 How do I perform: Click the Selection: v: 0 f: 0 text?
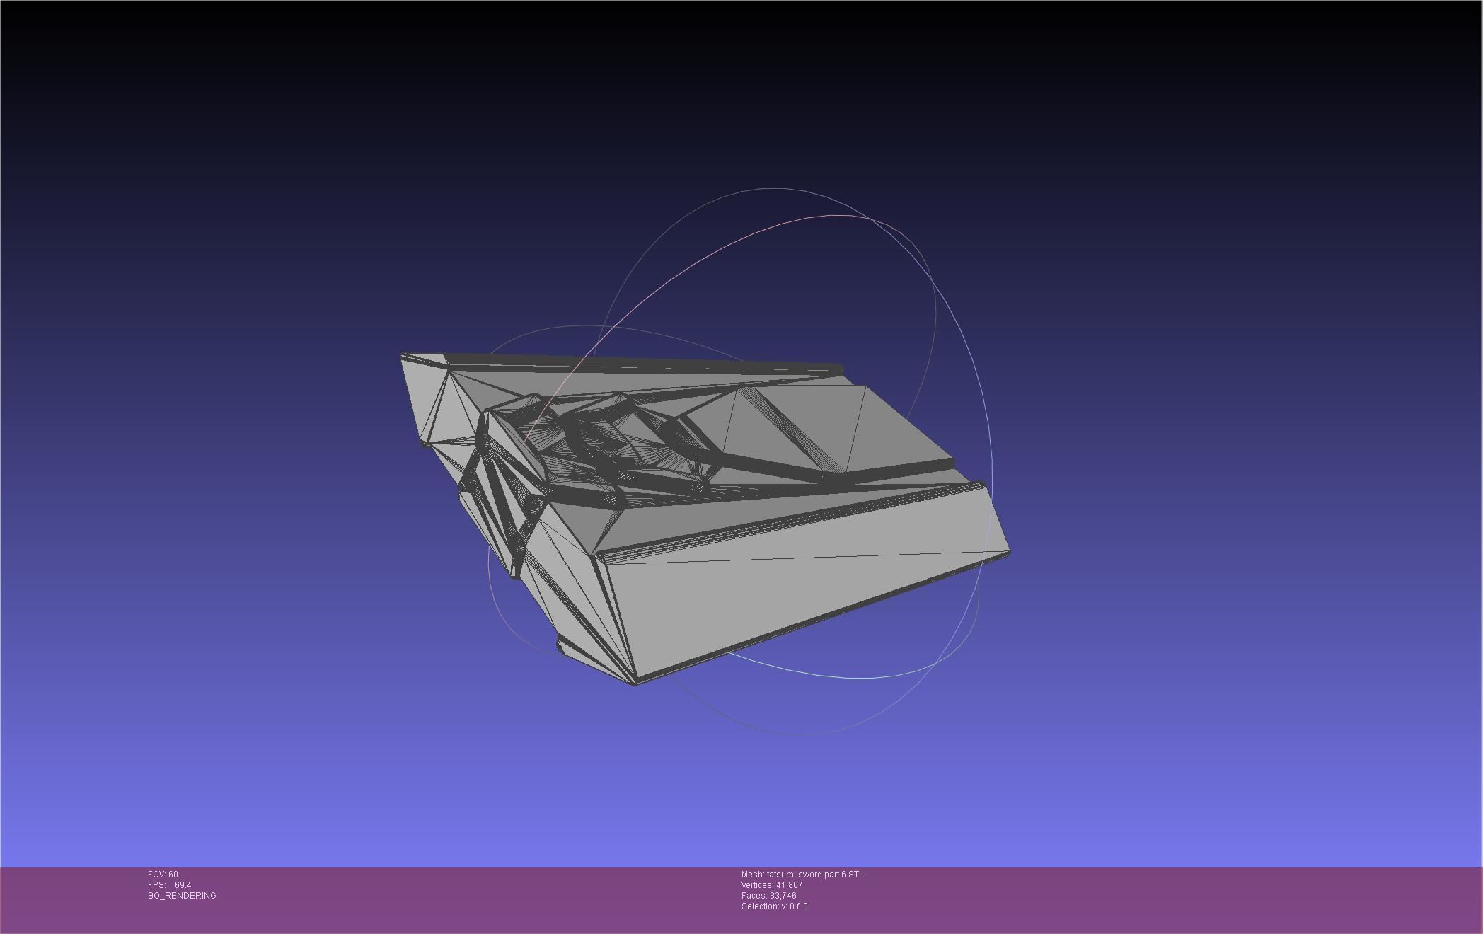774,906
